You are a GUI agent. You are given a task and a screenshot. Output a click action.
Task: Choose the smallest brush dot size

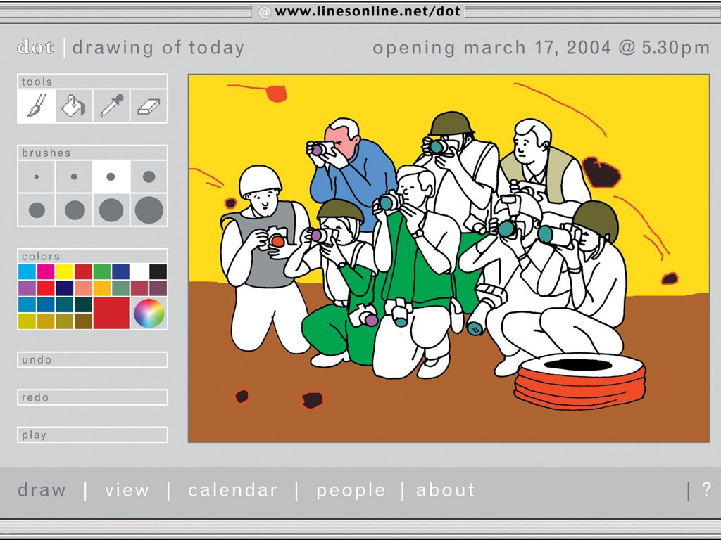[x=37, y=176]
